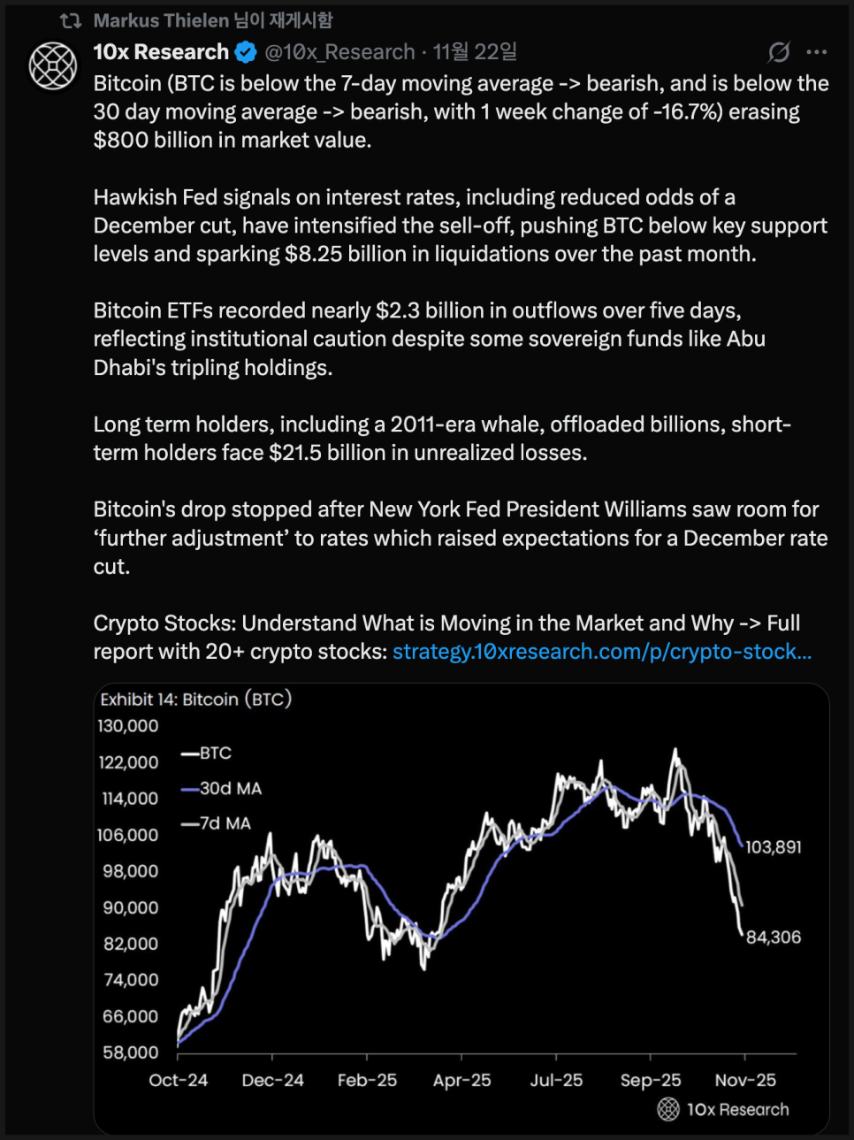Screen dimensions: 854x1140
Task: Click the 84,306 price label
Action: click(774, 937)
